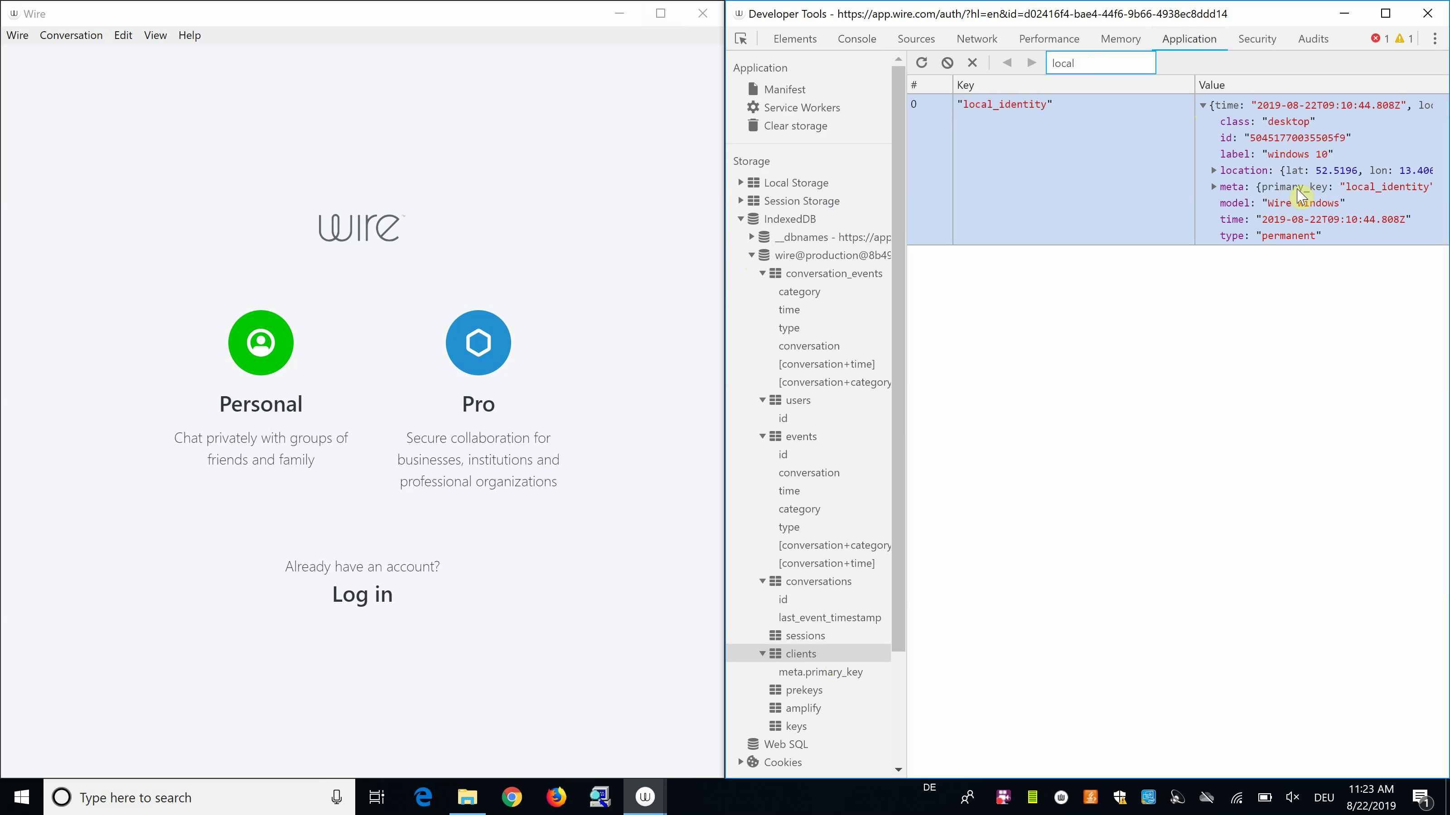Image resolution: width=1450 pixels, height=815 pixels.
Task: Open File Explorer from the taskbar
Action: point(467,797)
